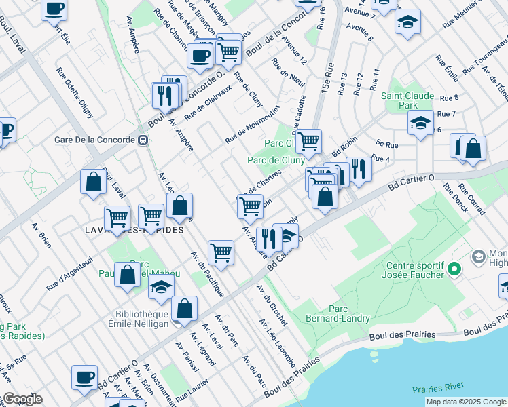Image resolution: width=508 pixels, height=407 pixels.
Task: Click the Av. du Crochet street label
Action: pos(272,305)
